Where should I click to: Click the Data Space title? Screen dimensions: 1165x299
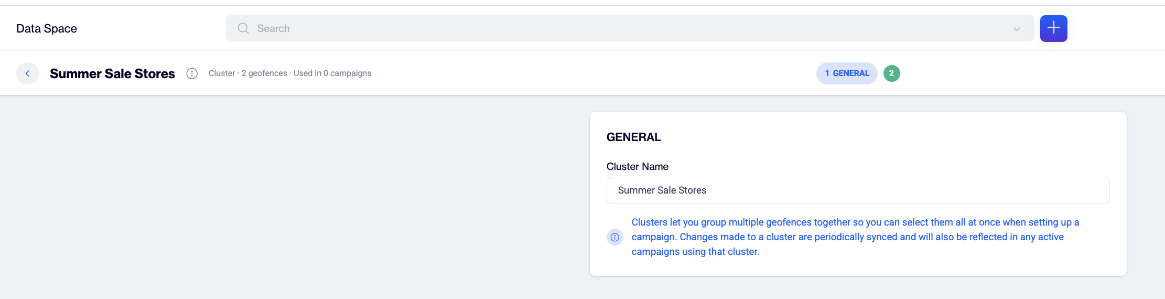[x=47, y=29]
